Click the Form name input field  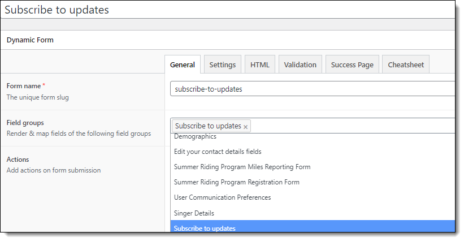point(313,89)
